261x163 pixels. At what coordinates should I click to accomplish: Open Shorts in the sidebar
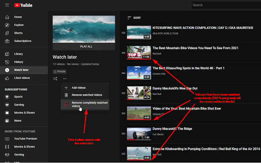point(24,33)
